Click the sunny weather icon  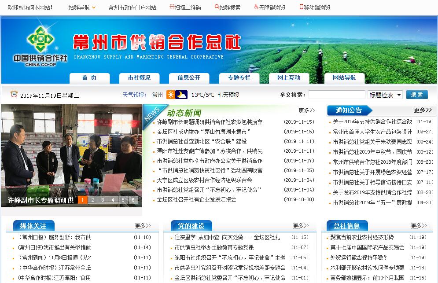coord(170,95)
